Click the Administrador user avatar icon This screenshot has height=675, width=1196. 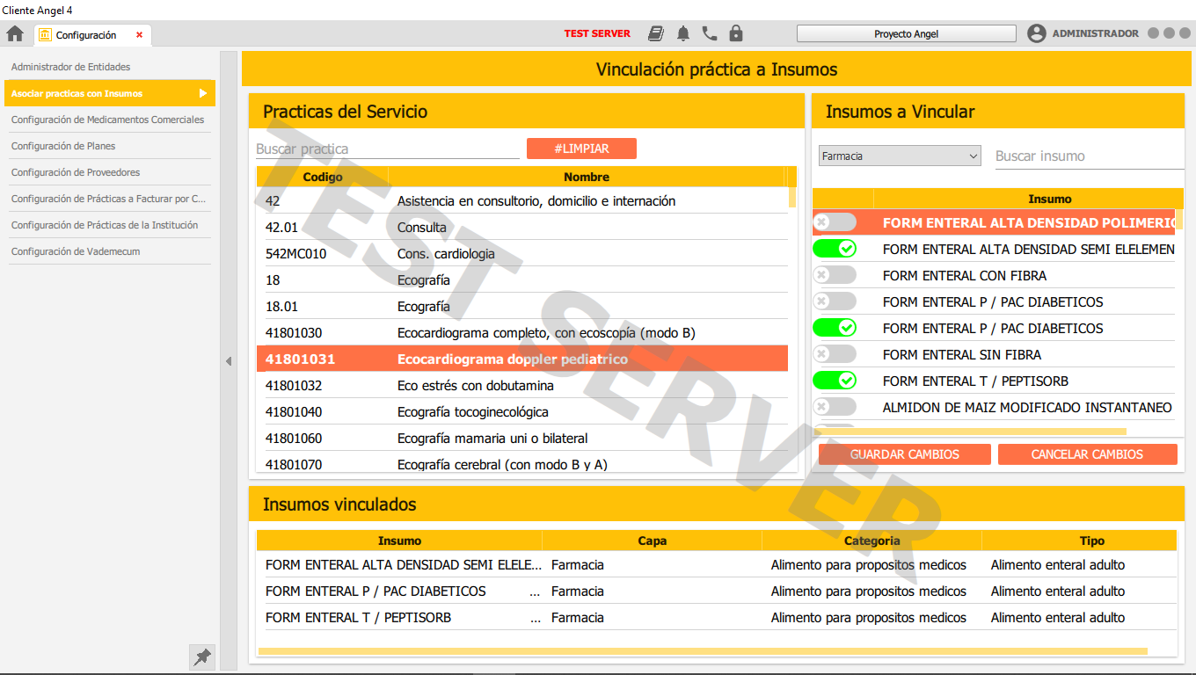pos(1037,33)
